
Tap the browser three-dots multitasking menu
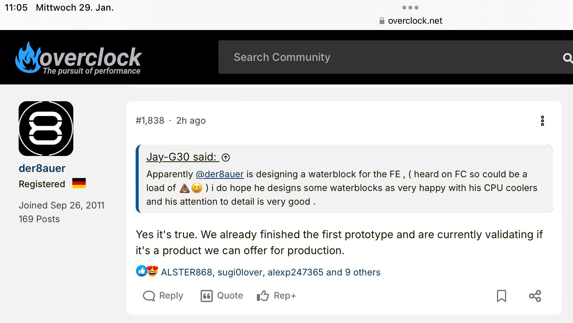(x=410, y=8)
